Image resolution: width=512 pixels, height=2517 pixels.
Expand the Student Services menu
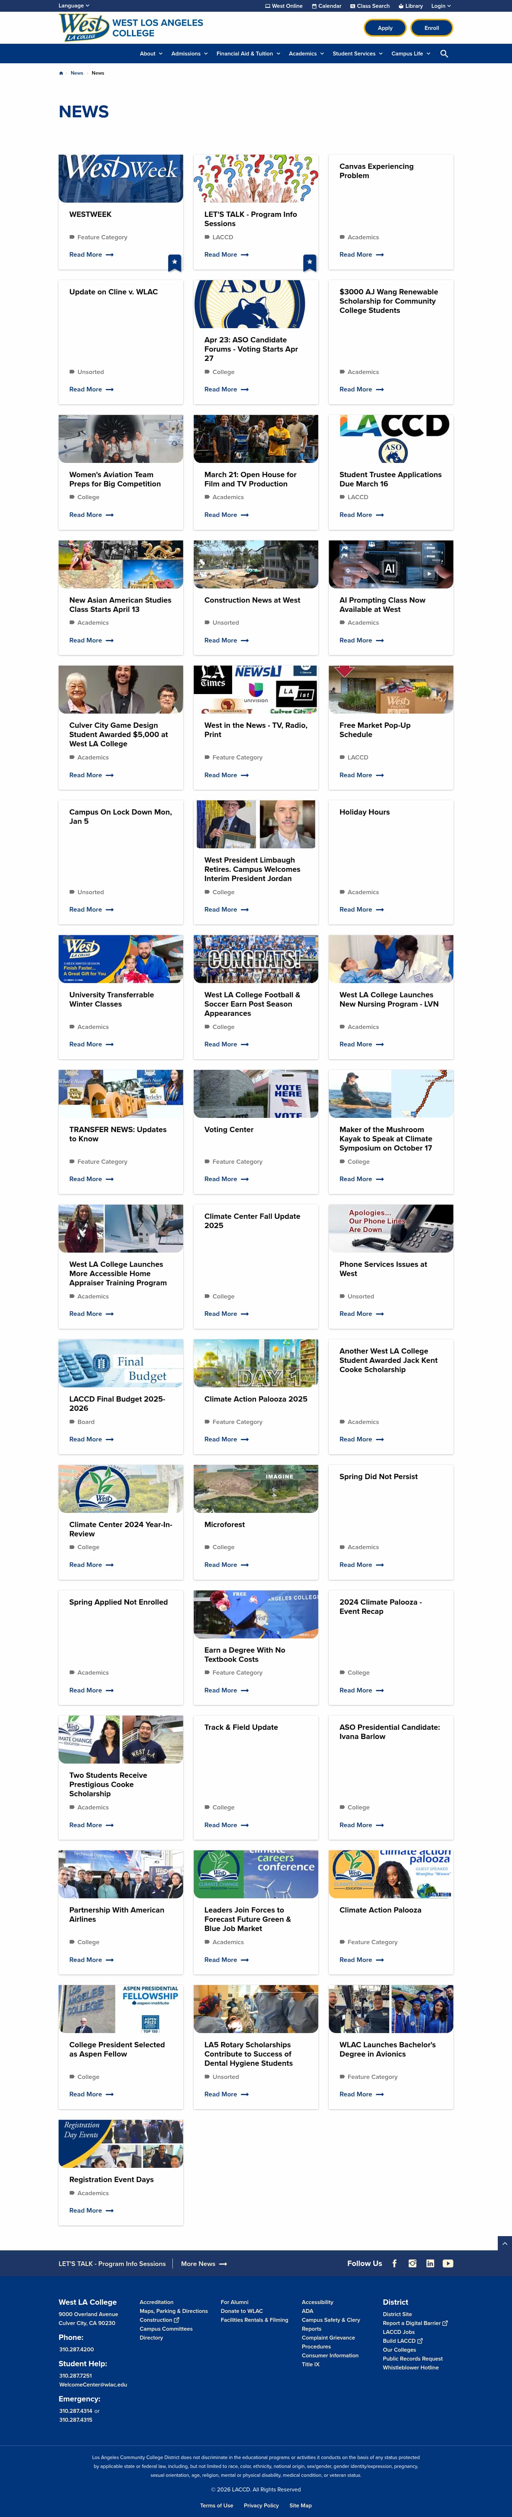358,54
